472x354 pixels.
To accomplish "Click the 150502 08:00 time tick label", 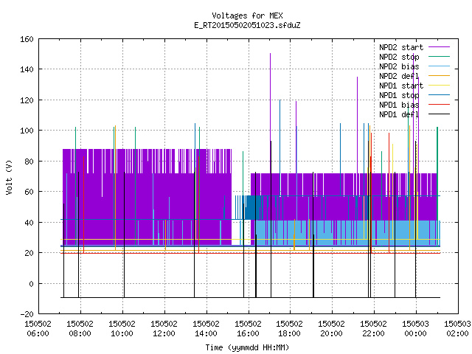I will coord(80,329).
